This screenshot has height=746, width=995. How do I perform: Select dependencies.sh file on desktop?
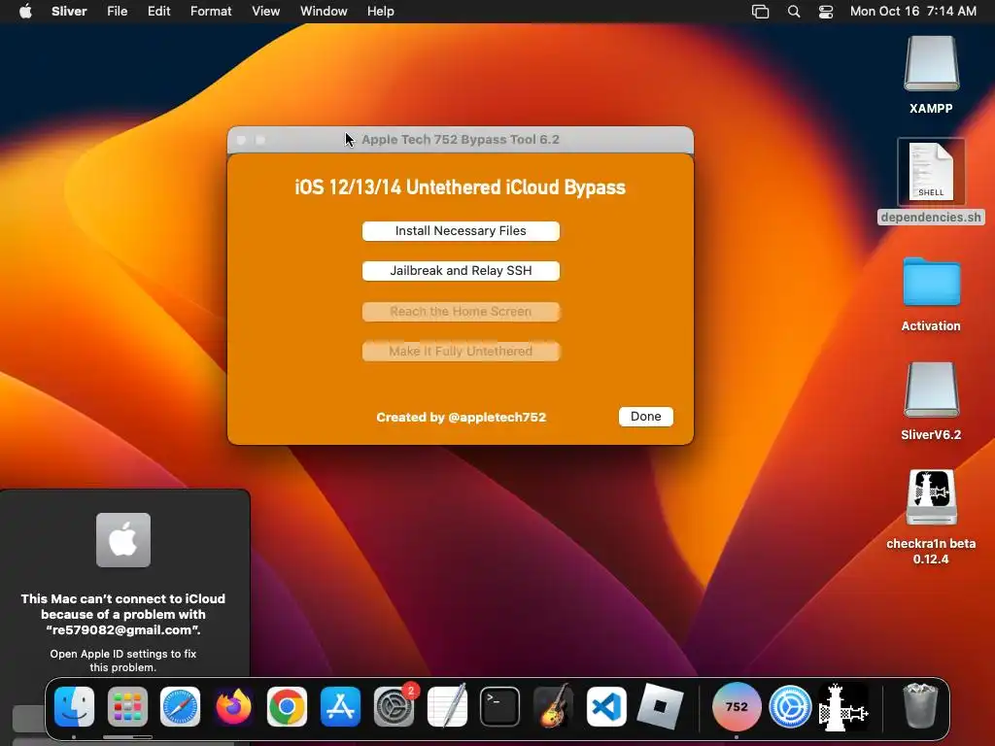coord(931,182)
